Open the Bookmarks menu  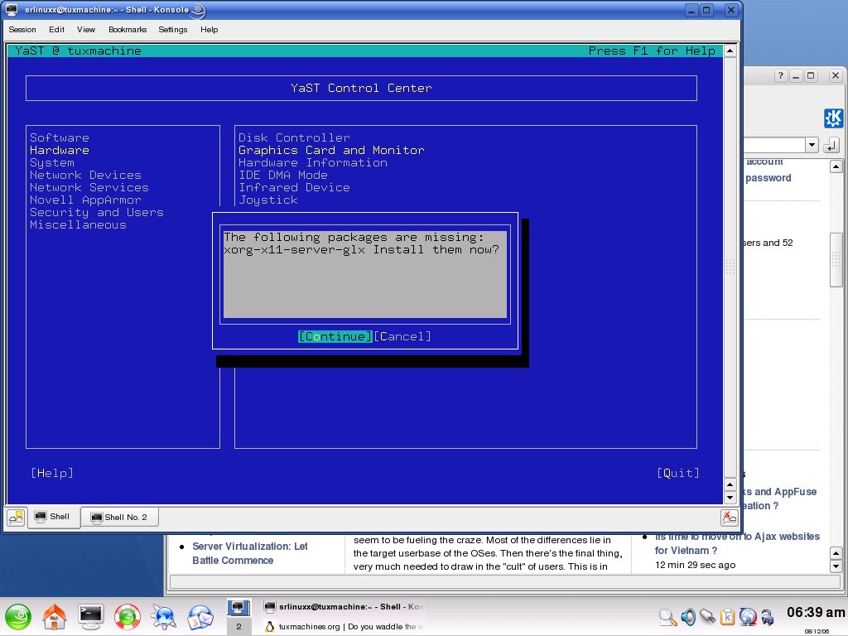tap(127, 30)
